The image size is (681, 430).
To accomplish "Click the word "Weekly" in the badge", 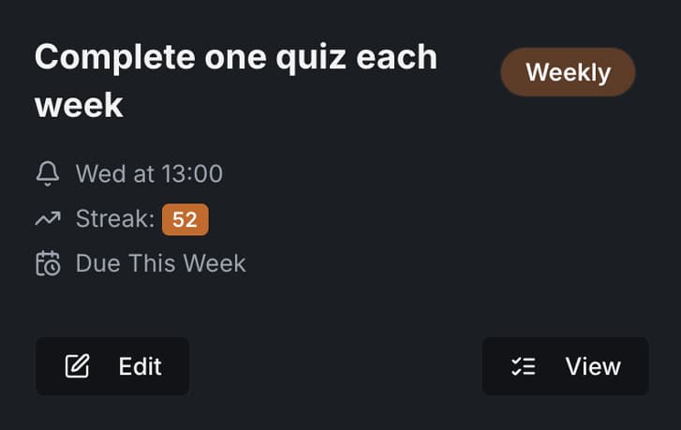I will (568, 72).
